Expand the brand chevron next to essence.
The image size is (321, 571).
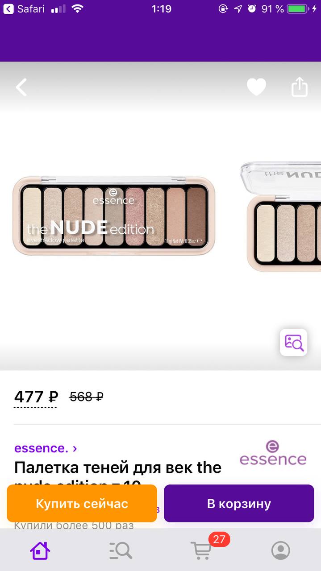coord(75,449)
